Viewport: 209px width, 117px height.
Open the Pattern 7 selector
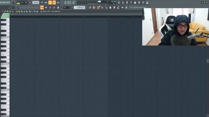coord(80,7)
